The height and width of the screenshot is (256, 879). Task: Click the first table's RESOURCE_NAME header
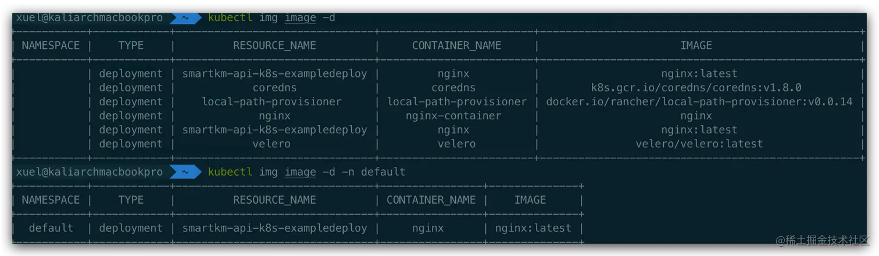pyautogui.click(x=274, y=45)
